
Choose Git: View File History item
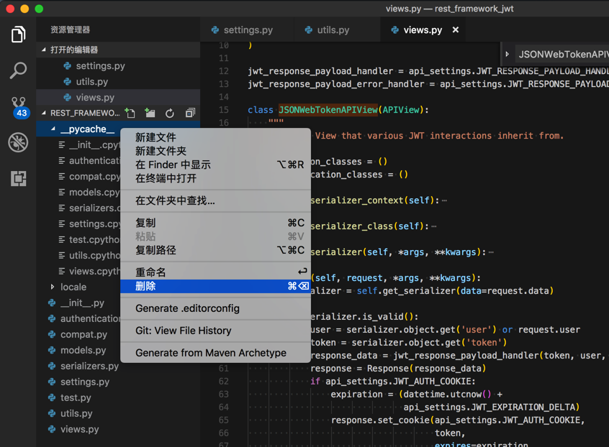click(x=215, y=331)
